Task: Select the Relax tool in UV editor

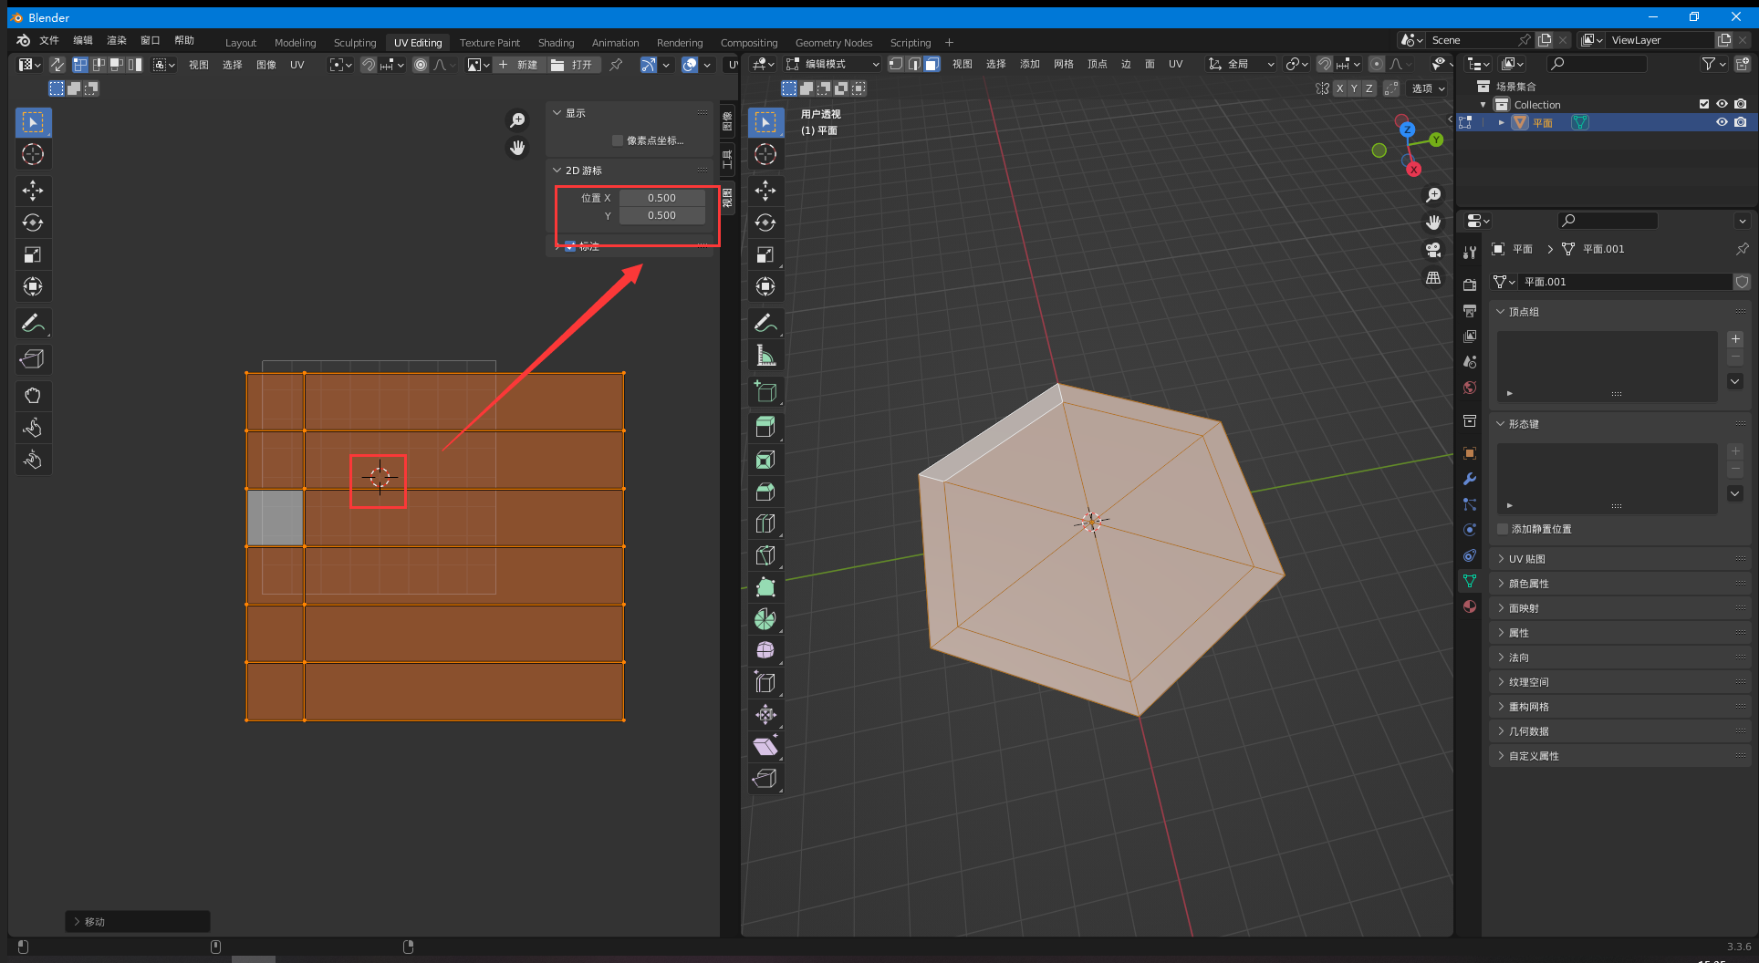Action: click(33, 428)
